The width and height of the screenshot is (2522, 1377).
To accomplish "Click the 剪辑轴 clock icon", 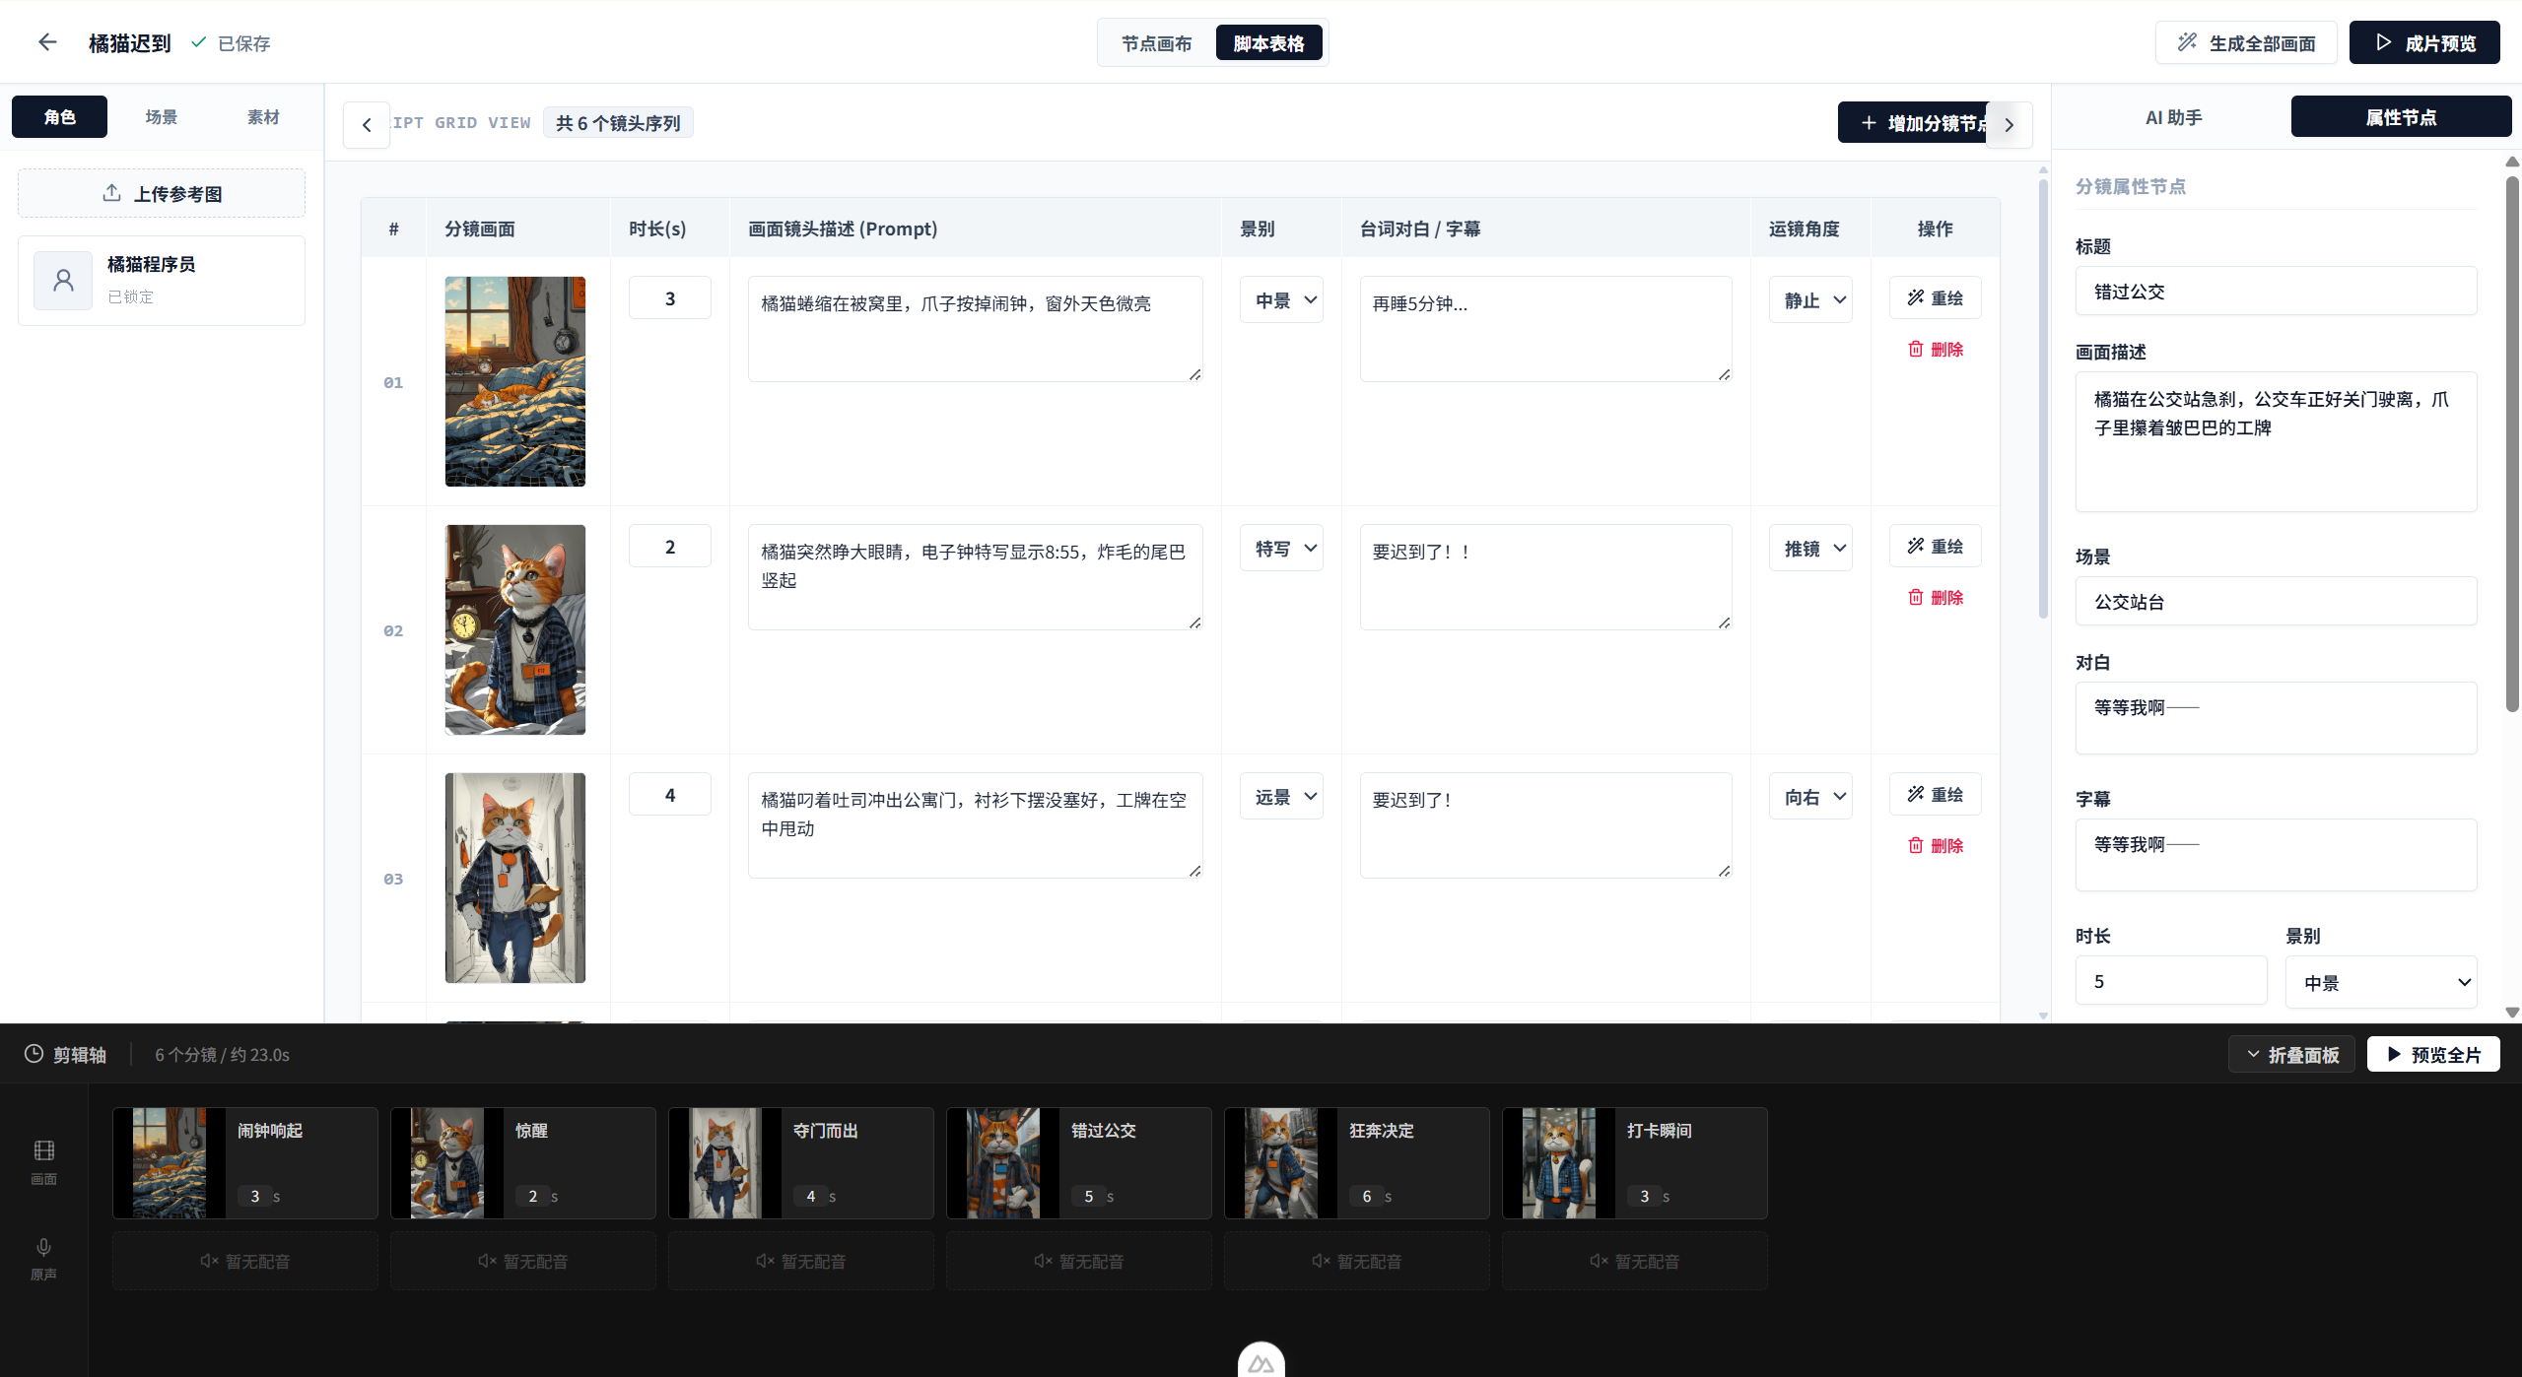I will coord(34,1054).
